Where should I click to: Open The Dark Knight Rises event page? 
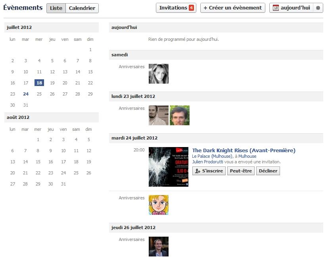point(244,150)
